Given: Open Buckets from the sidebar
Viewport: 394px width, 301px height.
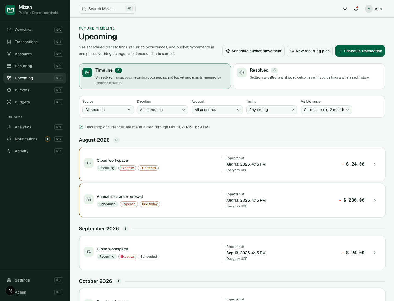Looking at the screenshot, I should tap(35, 90).
